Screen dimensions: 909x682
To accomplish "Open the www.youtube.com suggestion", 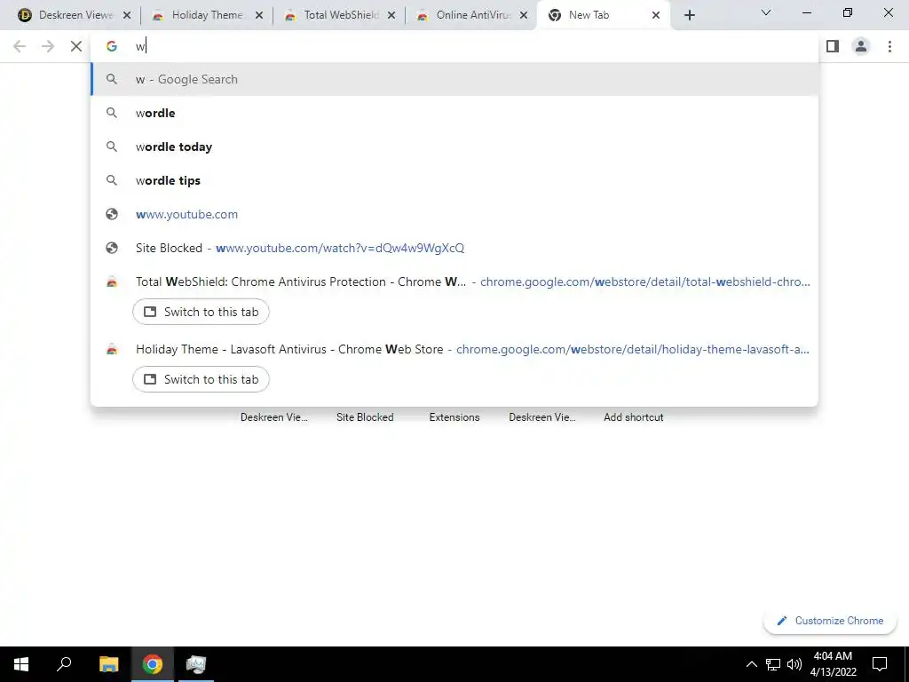I will [454, 214].
